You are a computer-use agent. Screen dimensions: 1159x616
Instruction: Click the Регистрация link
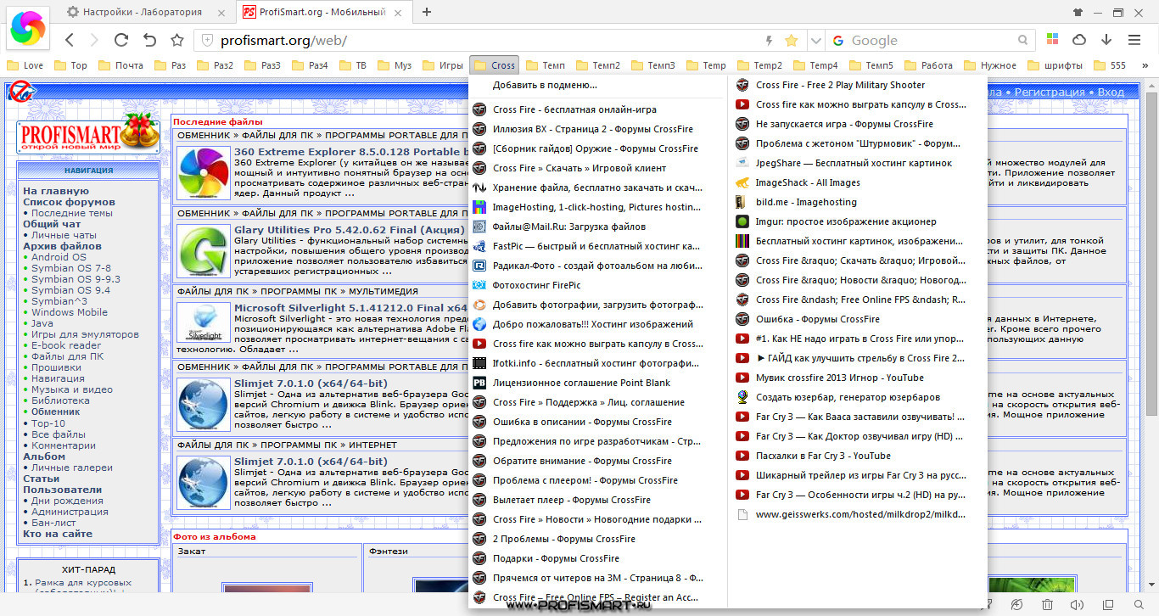[x=1050, y=92]
